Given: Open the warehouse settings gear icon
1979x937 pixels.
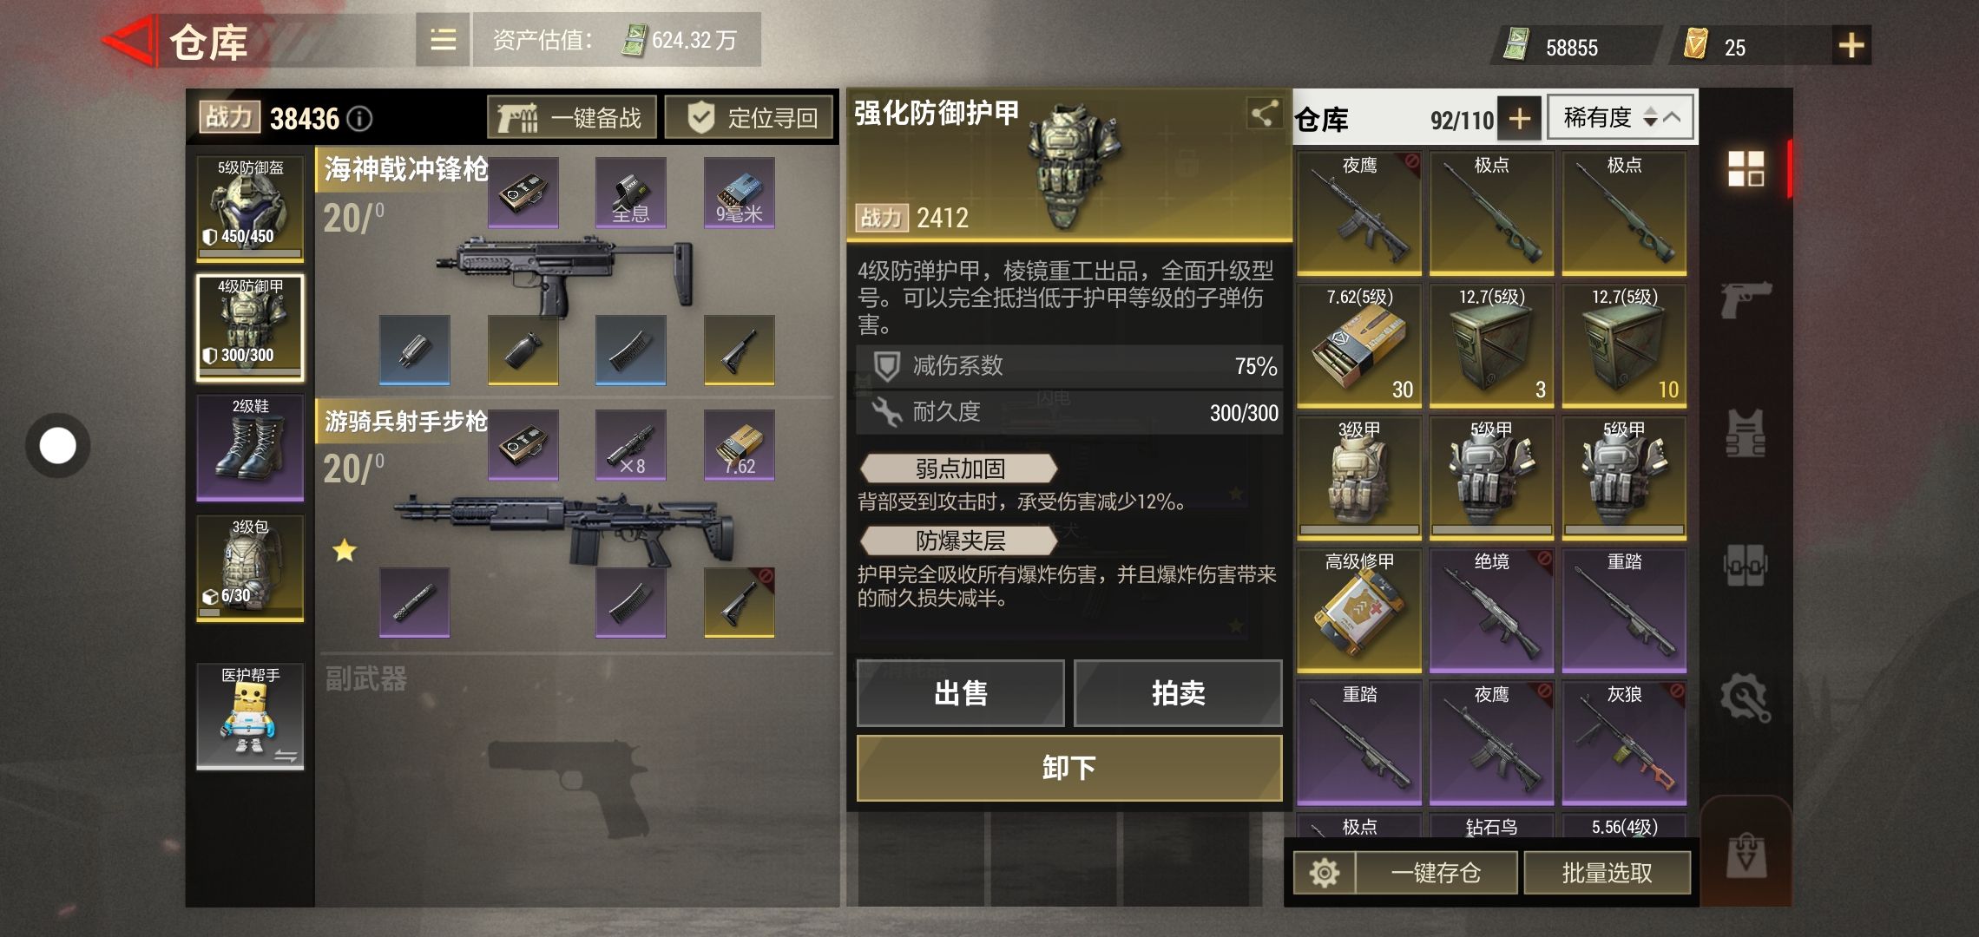Looking at the screenshot, I should coord(1325,873).
